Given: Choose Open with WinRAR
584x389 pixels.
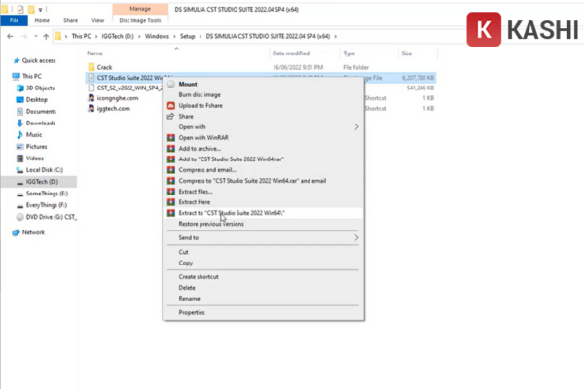Looking at the screenshot, I should pos(203,138).
